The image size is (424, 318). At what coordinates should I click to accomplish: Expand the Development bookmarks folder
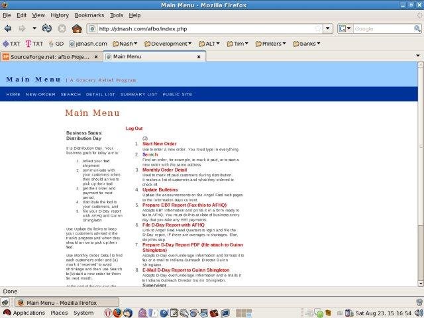coord(168,44)
